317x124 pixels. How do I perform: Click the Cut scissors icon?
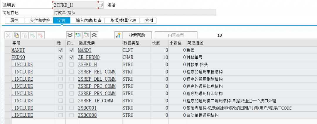click(x=8, y=35)
